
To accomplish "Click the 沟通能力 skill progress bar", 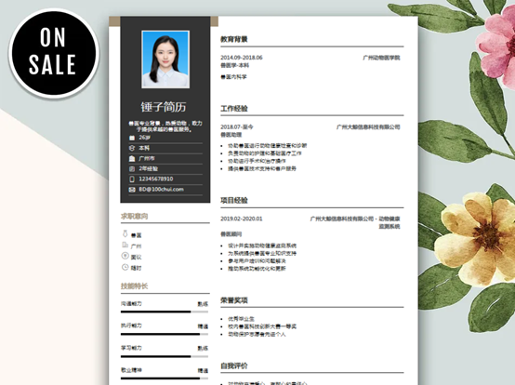I will 165,312.
